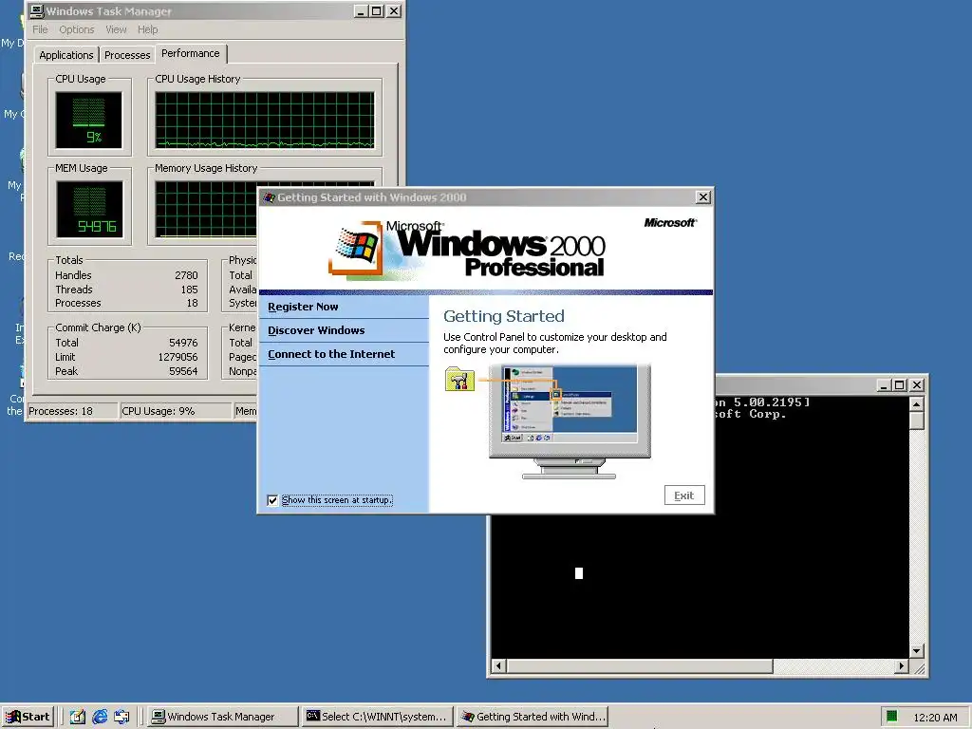972x729 pixels.
Task: Click the monitor illustration in Getting Started
Action: [x=570, y=421]
